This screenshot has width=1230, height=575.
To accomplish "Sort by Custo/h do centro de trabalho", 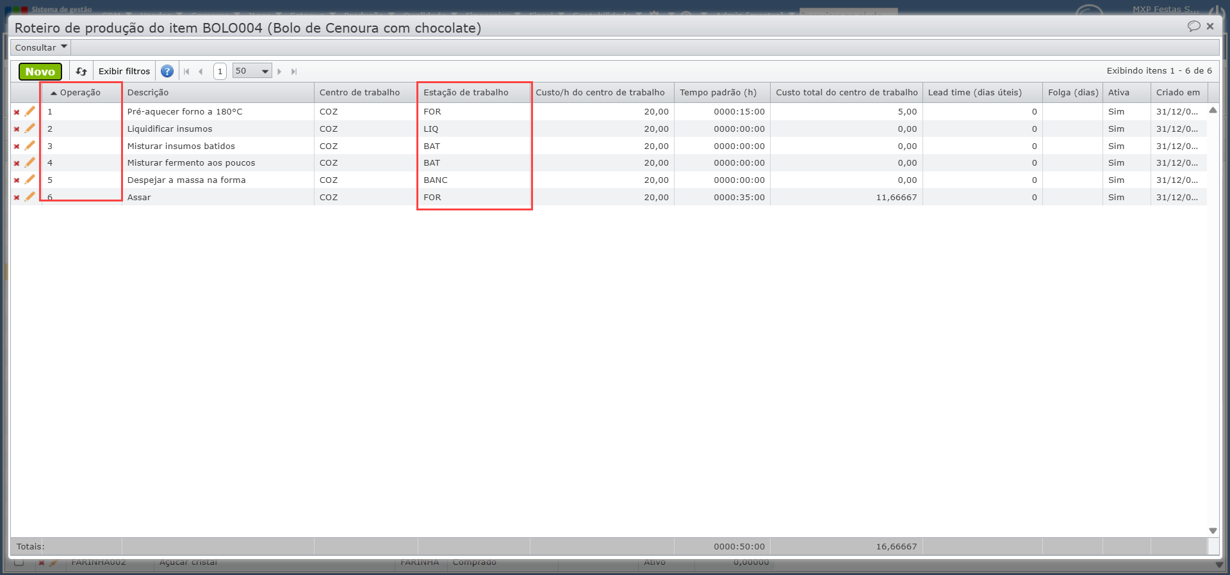I will coord(602,93).
